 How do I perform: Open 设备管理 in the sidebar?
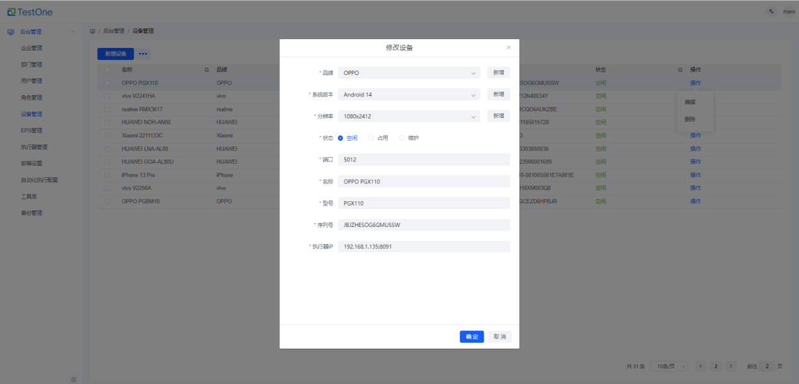[x=32, y=114]
